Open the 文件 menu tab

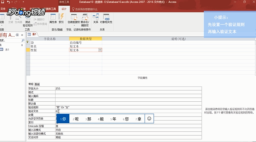[3, 9]
